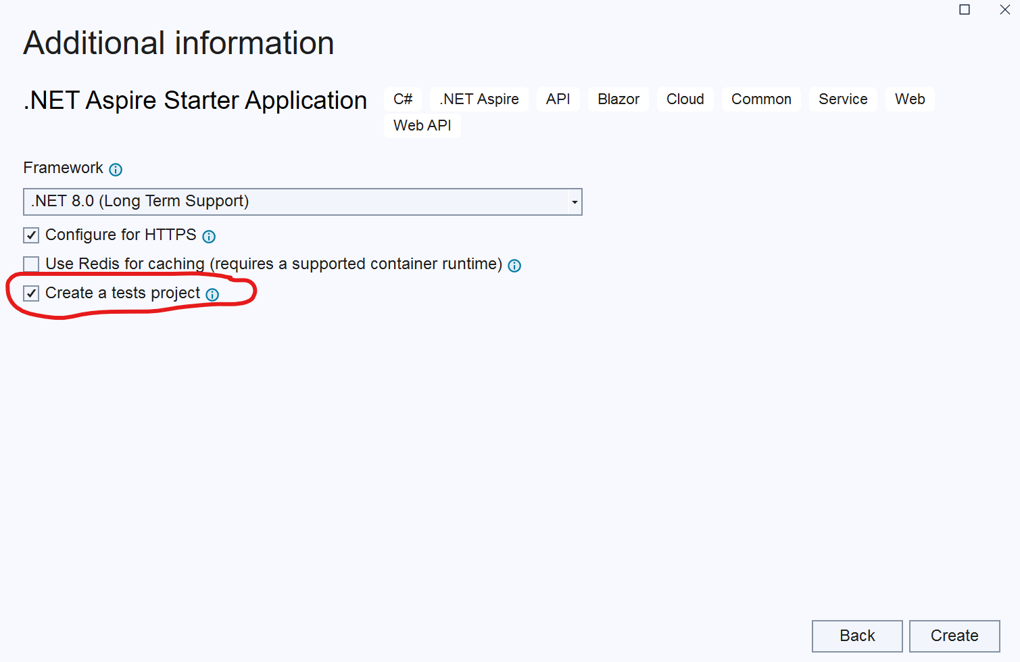Enable Use Redis for caching
The height and width of the screenshot is (662, 1020).
click(31, 264)
